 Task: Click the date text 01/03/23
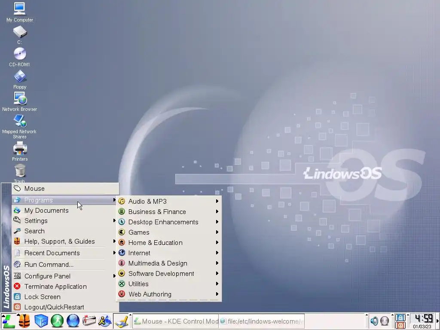click(x=422, y=327)
